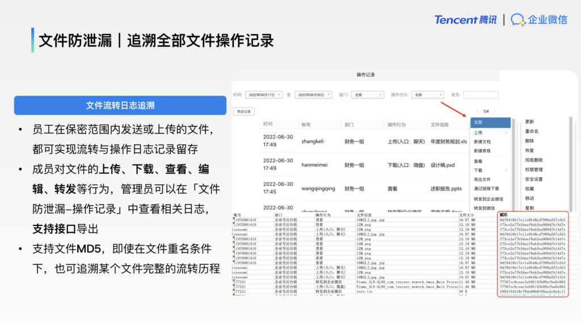Click file name 年度财务规划.xls
581x323 pixels.
coord(448,141)
